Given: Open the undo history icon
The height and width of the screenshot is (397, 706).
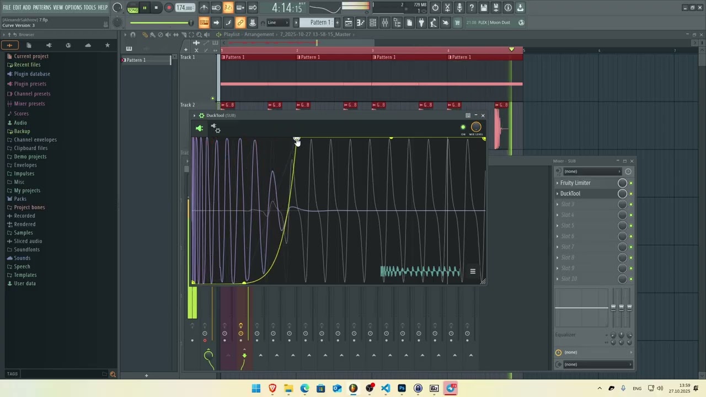Looking at the screenshot, I should pos(435,8).
